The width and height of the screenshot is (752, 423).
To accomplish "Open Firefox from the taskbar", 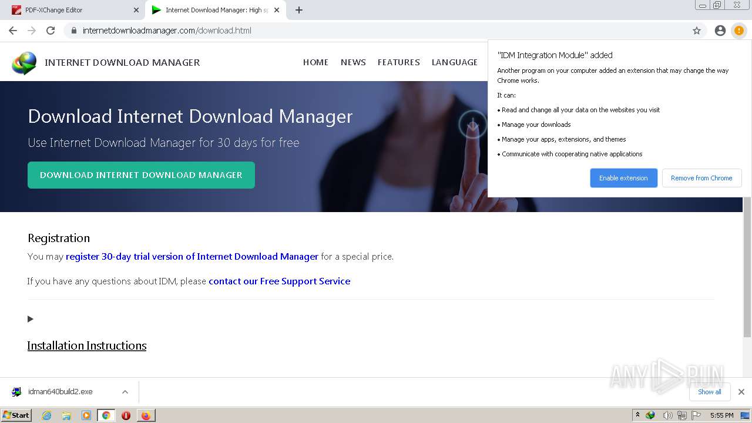I will click(146, 415).
